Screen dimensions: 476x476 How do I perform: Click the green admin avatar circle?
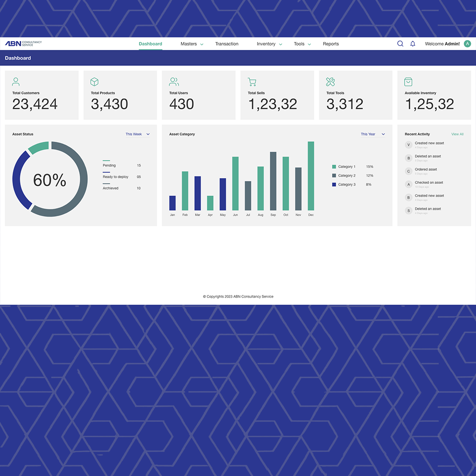(468, 44)
